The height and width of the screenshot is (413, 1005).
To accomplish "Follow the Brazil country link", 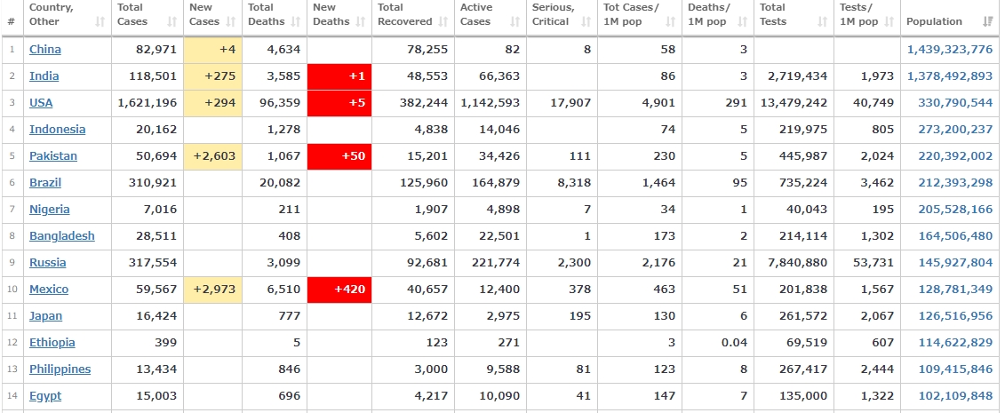I will [45, 183].
